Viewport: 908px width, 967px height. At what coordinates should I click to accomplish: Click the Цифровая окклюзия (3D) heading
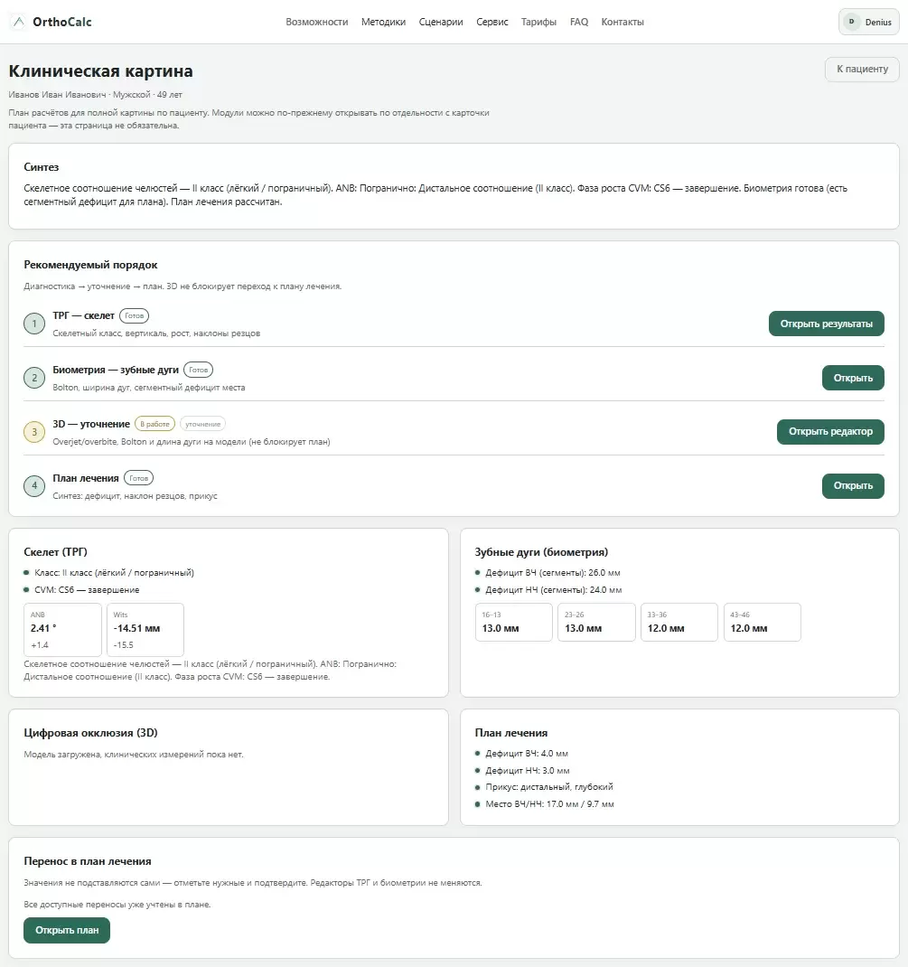pos(90,733)
